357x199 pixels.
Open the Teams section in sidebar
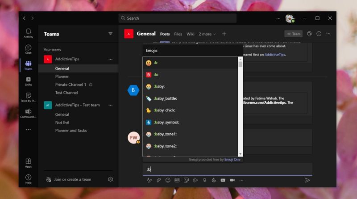pyautogui.click(x=28, y=65)
